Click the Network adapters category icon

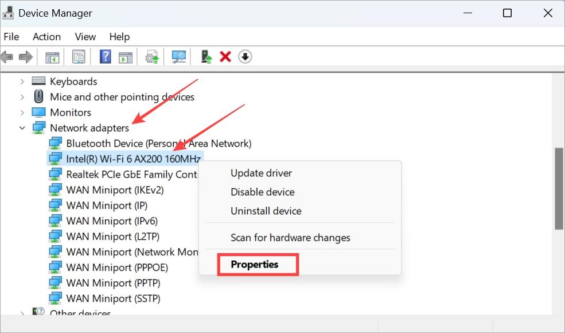[x=38, y=127]
